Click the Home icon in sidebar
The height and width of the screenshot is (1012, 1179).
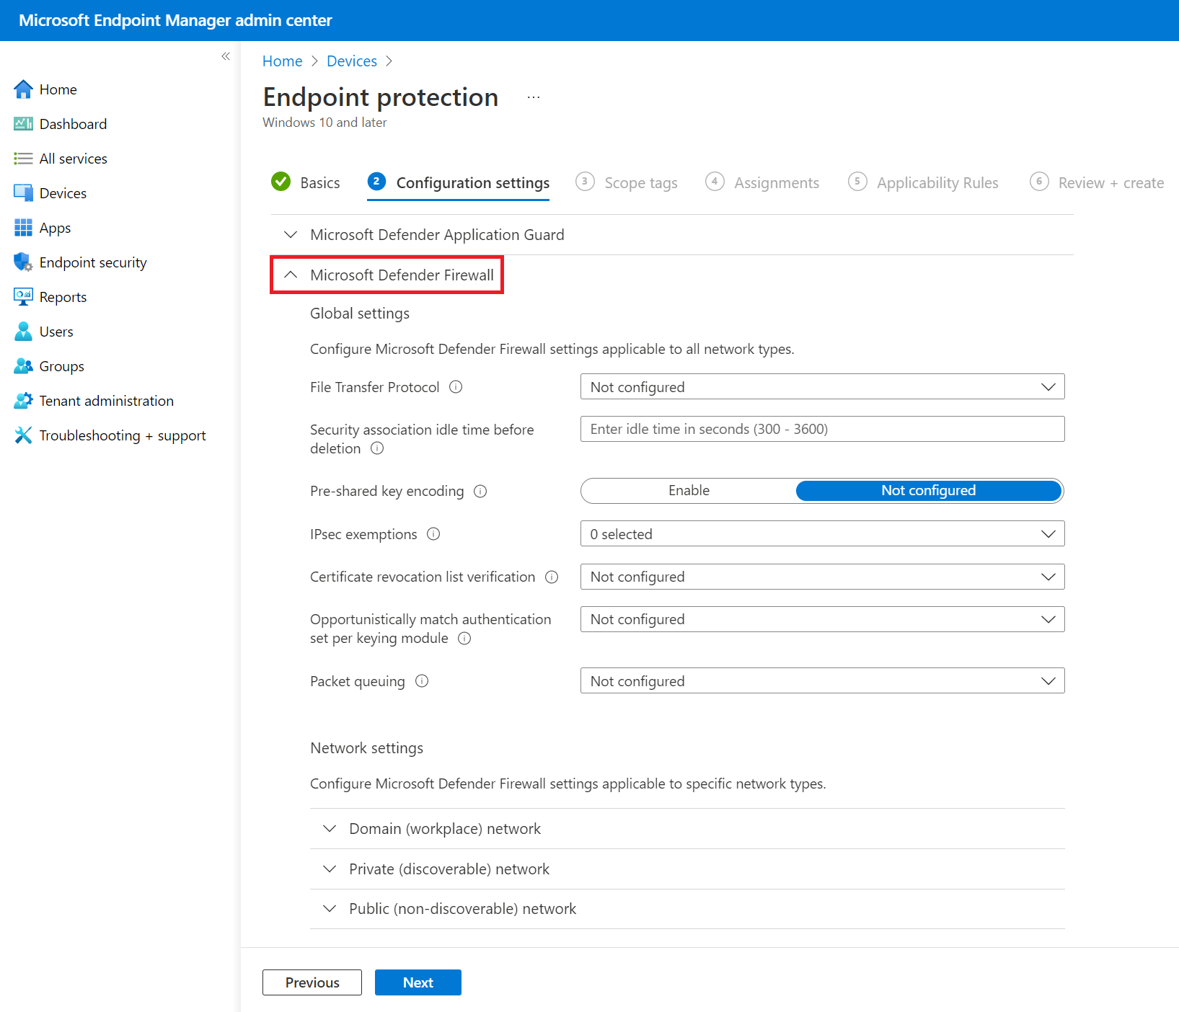tap(23, 89)
